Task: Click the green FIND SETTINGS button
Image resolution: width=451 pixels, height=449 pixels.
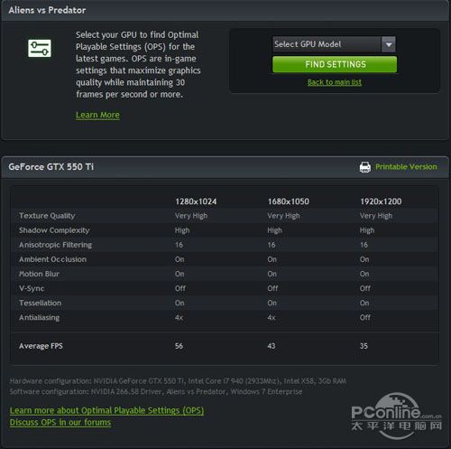Action: point(335,64)
